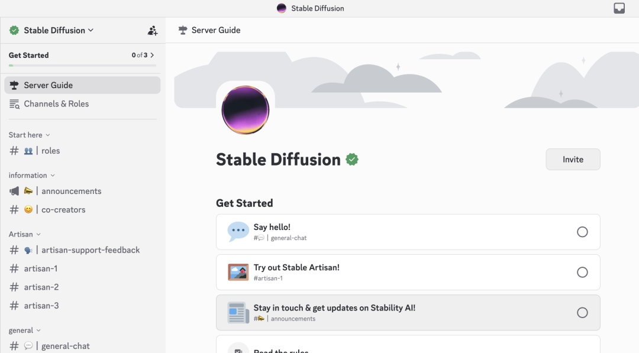Click the Say hello speech bubble icon
This screenshot has width=639, height=353.
coord(238,232)
